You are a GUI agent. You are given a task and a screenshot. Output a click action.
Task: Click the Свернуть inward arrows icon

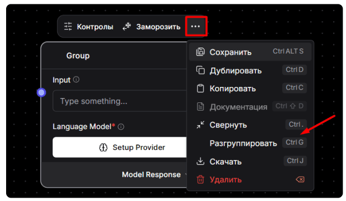click(x=200, y=125)
